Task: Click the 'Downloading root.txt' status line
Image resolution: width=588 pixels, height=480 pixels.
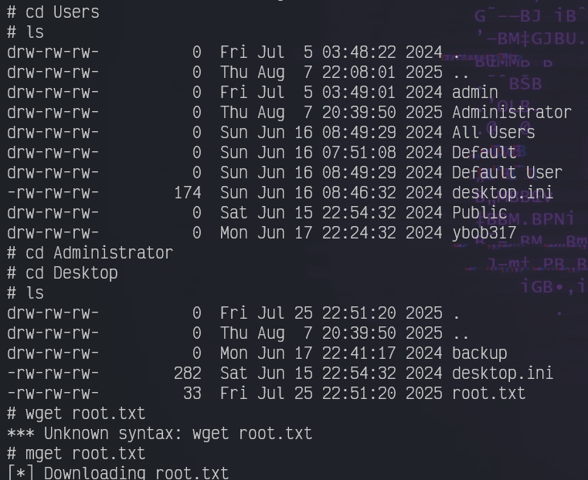Action: pos(117,473)
